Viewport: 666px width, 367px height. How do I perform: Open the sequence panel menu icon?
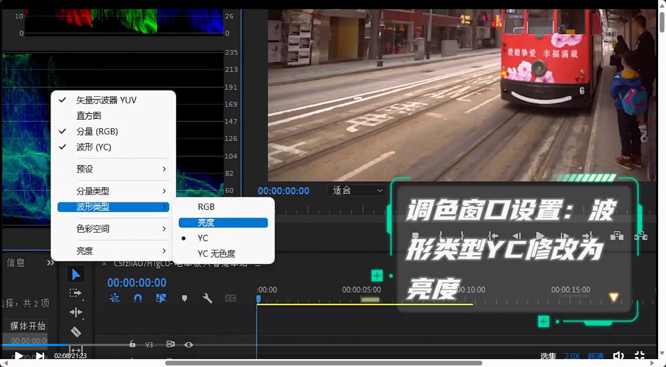click(x=257, y=264)
